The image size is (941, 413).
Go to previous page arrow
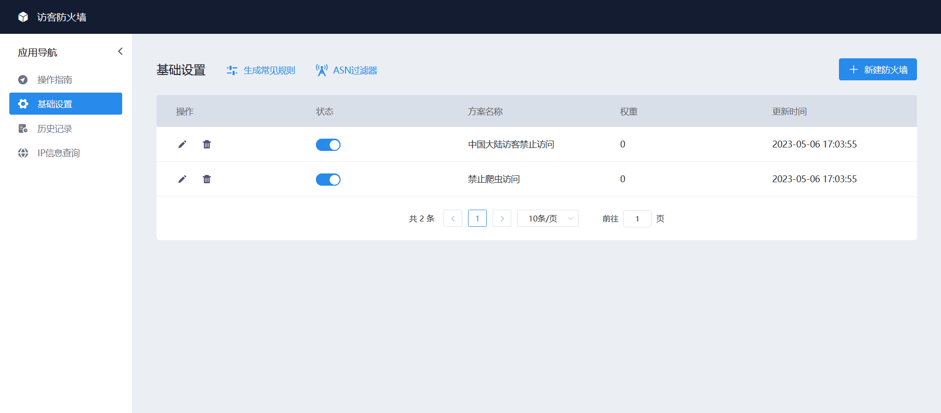tap(453, 219)
